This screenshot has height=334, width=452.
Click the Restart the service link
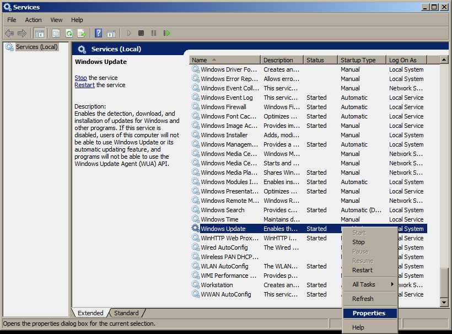84,85
